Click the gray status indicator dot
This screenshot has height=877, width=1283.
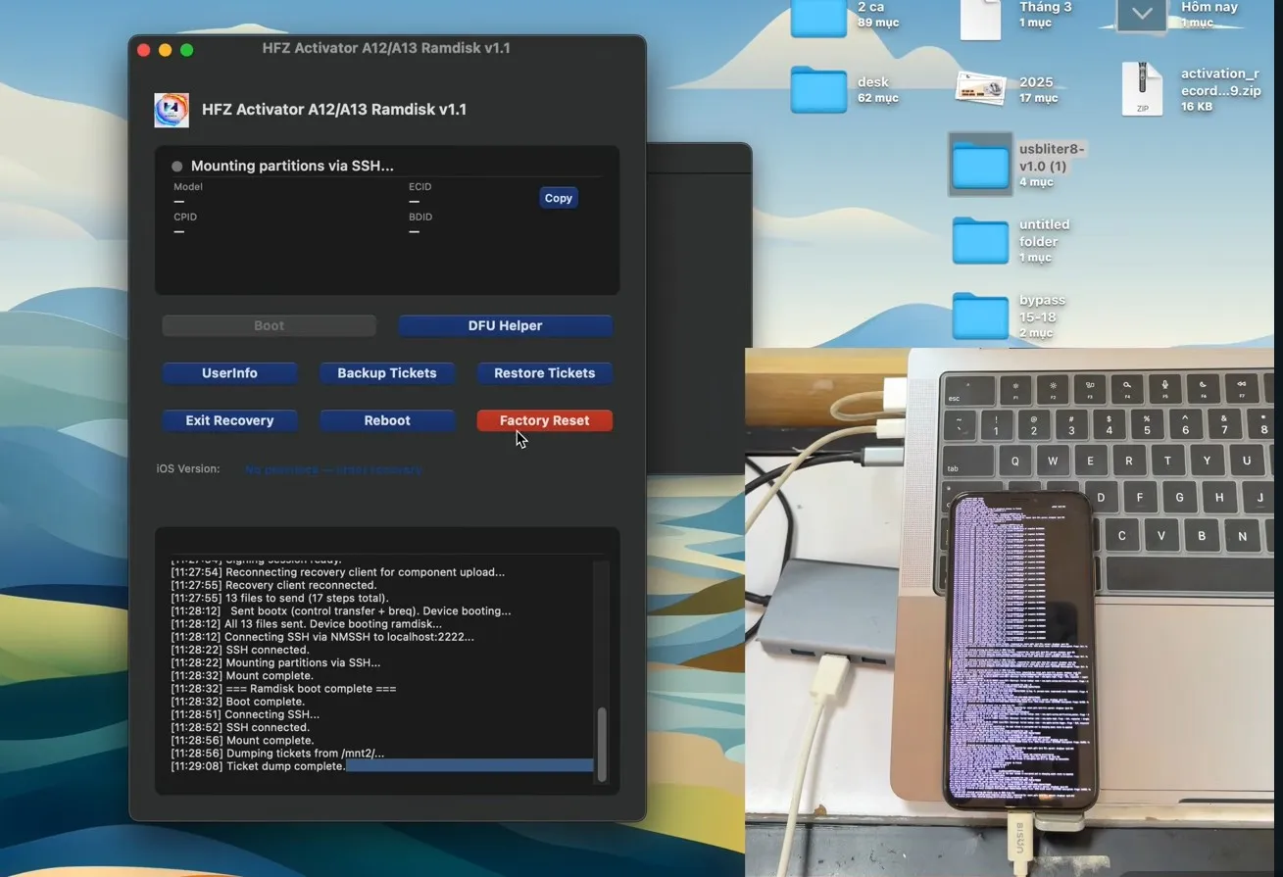click(177, 167)
